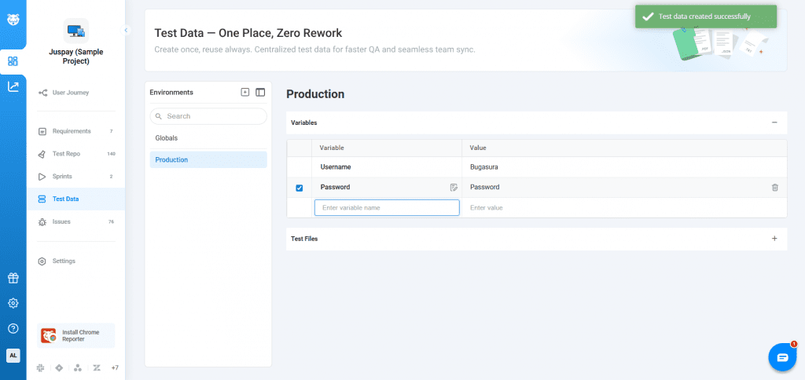Screen dimensions: 805x380
Task: Go to Issues in the sidebar
Action: [61, 222]
